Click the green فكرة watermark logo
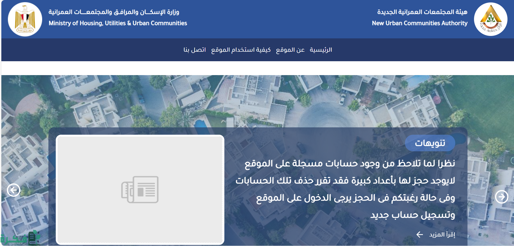514x246 pixels. coord(20,238)
